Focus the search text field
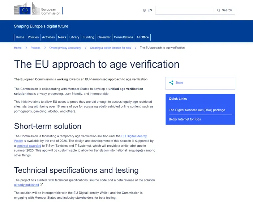 tap(185, 10)
